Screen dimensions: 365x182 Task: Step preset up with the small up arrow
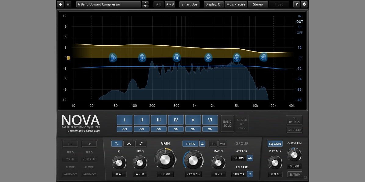coord(145,3)
